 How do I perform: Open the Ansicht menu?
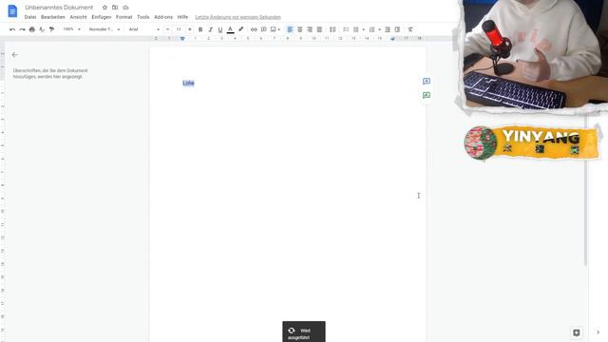pyautogui.click(x=78, y=17)
